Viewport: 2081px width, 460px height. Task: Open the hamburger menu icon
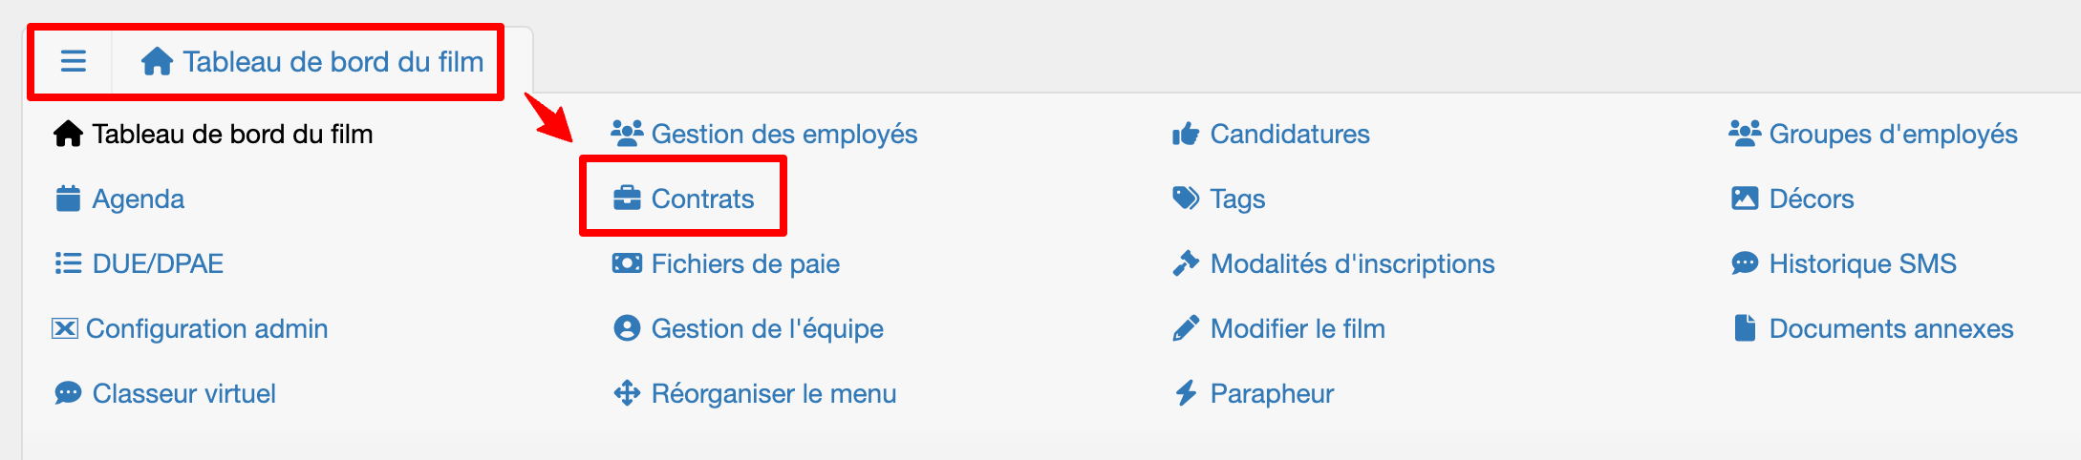click(74, 61)
